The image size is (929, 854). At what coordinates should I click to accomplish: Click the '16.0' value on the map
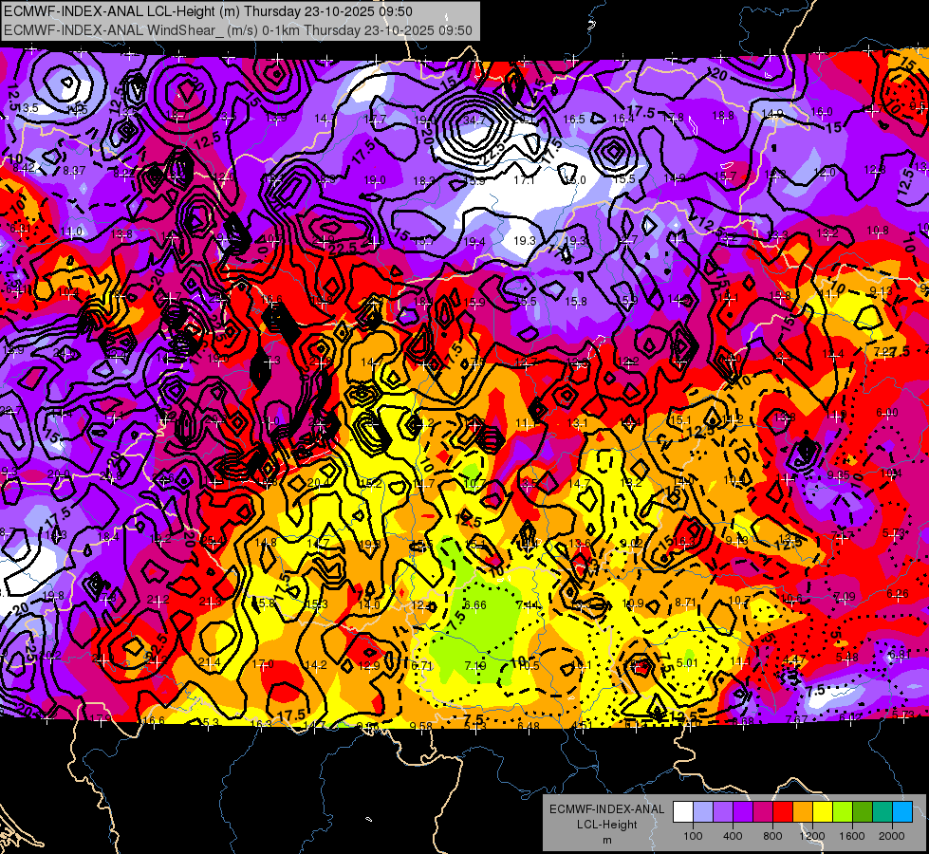(x=821, y=111)
